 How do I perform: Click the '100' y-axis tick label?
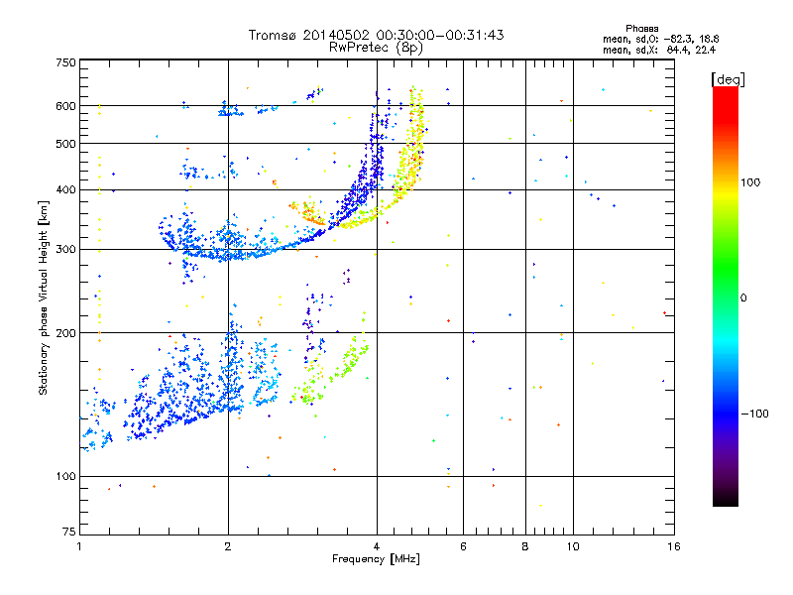tap(65, 477)
